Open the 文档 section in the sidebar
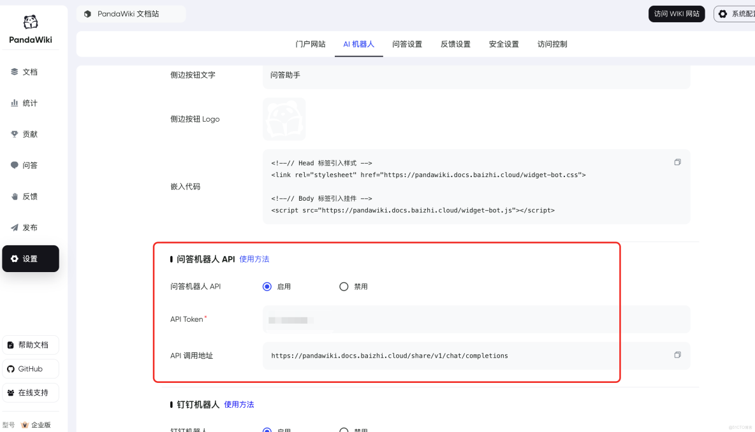This screenshot has height=432, width=755. (29, 71)
